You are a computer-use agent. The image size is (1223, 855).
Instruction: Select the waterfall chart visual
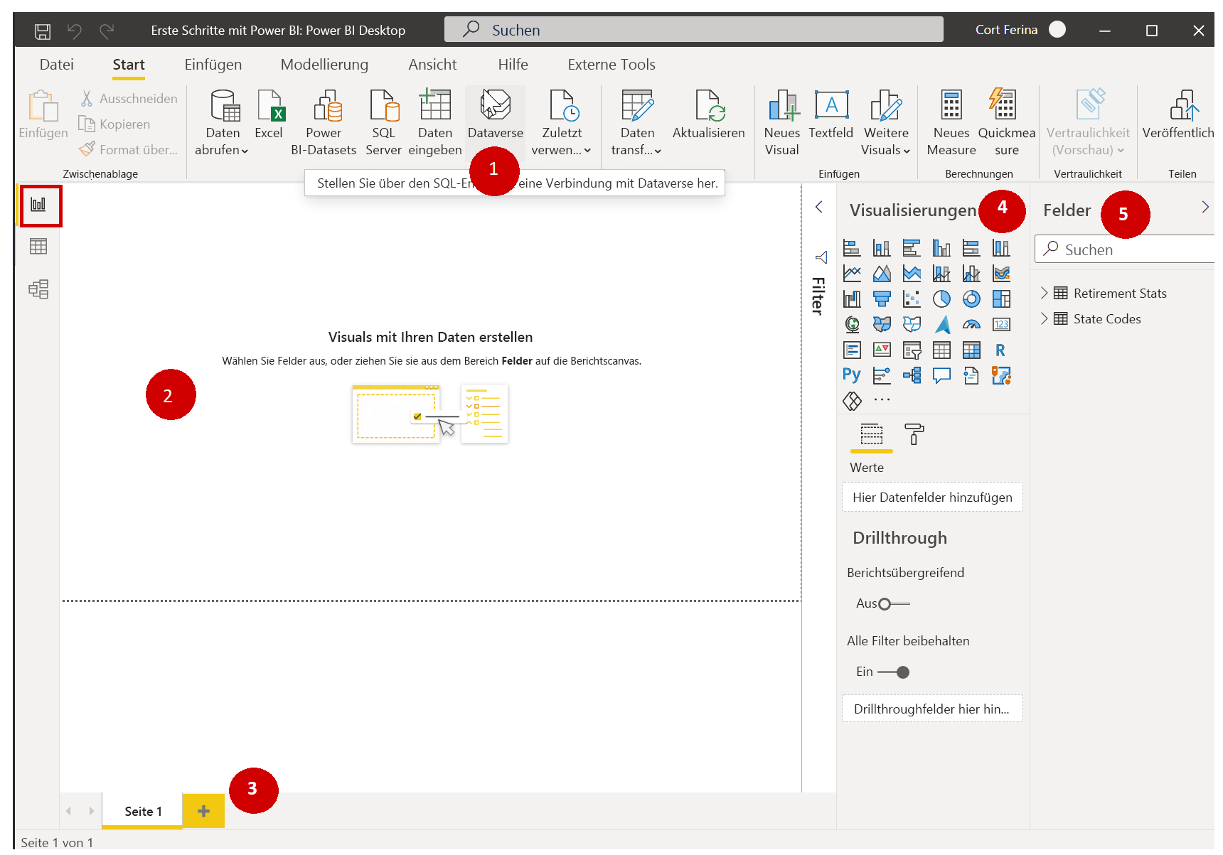852,299
